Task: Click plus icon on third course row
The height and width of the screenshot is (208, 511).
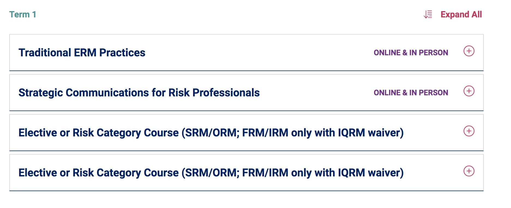Action: pos(469,131)
